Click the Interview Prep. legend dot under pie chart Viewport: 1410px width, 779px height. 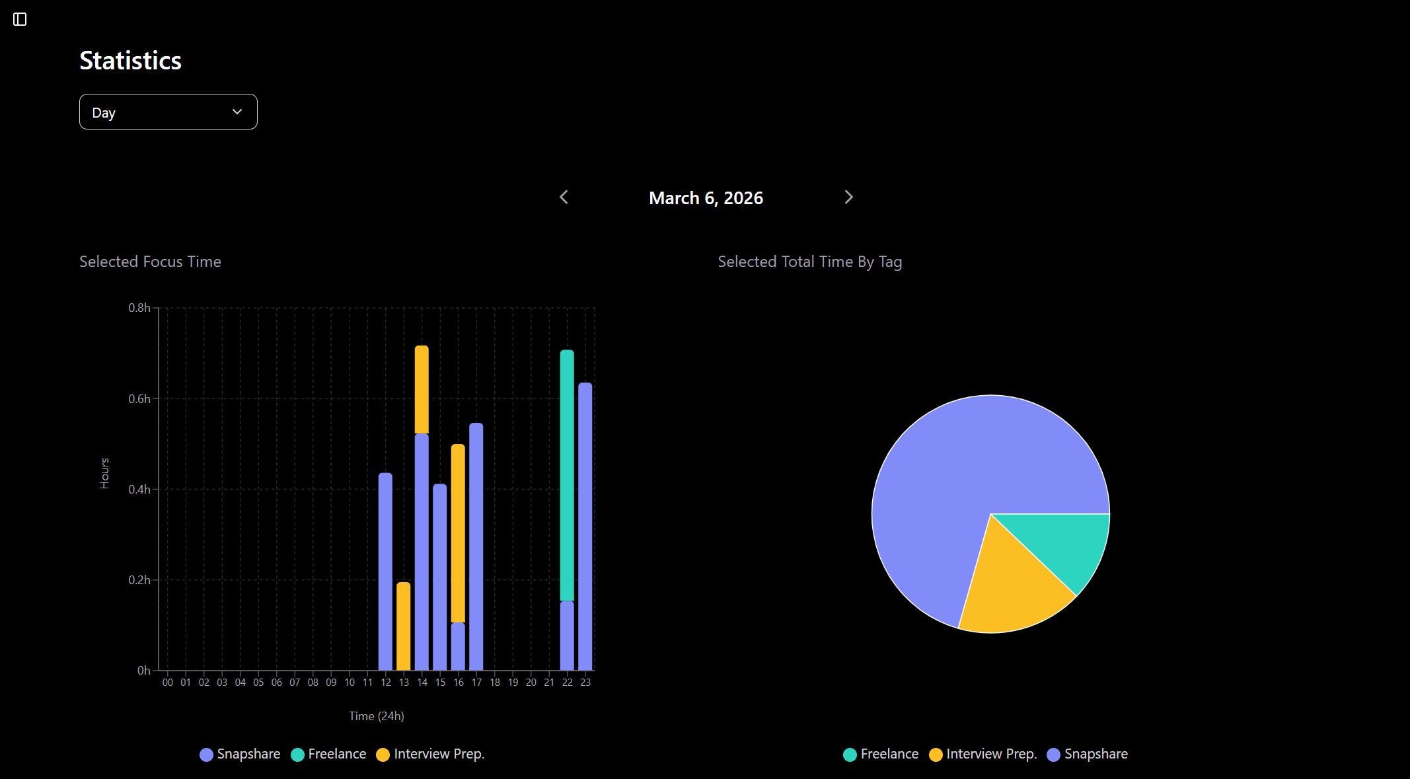coord(935,754)
